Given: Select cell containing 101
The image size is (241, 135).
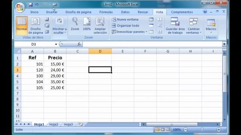Looking at the screenshot, I should 32,64.
